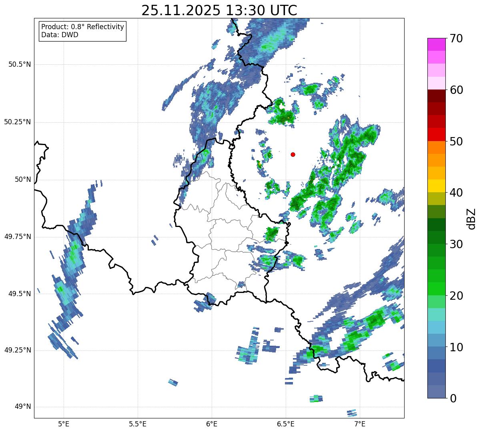Pick the bright green segment just above 20

[x=436, y=289]
